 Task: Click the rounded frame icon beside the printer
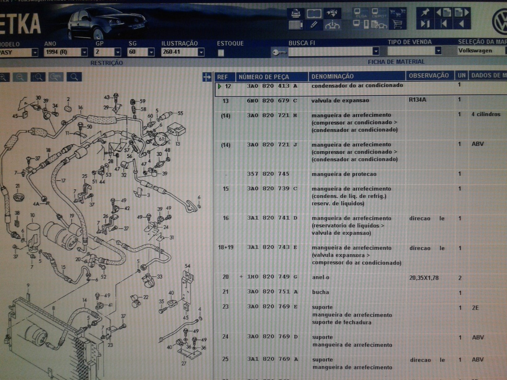314,13
